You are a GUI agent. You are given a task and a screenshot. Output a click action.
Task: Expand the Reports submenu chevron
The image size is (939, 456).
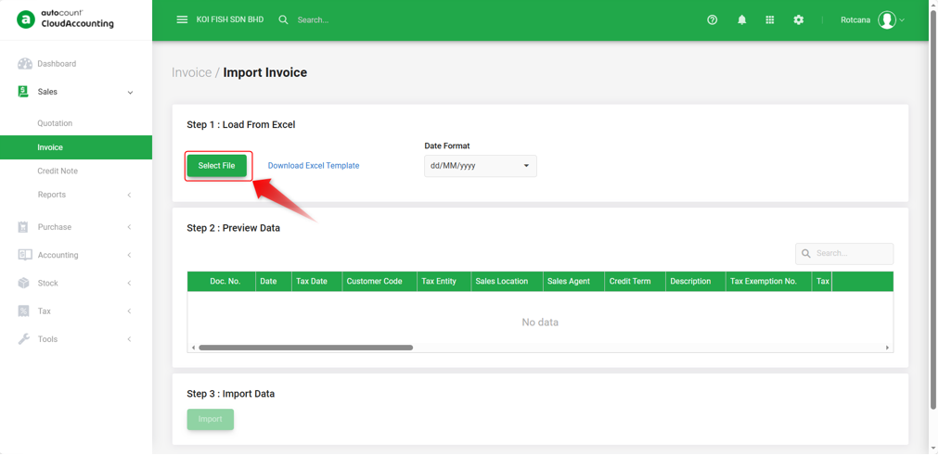pos(129,195)
